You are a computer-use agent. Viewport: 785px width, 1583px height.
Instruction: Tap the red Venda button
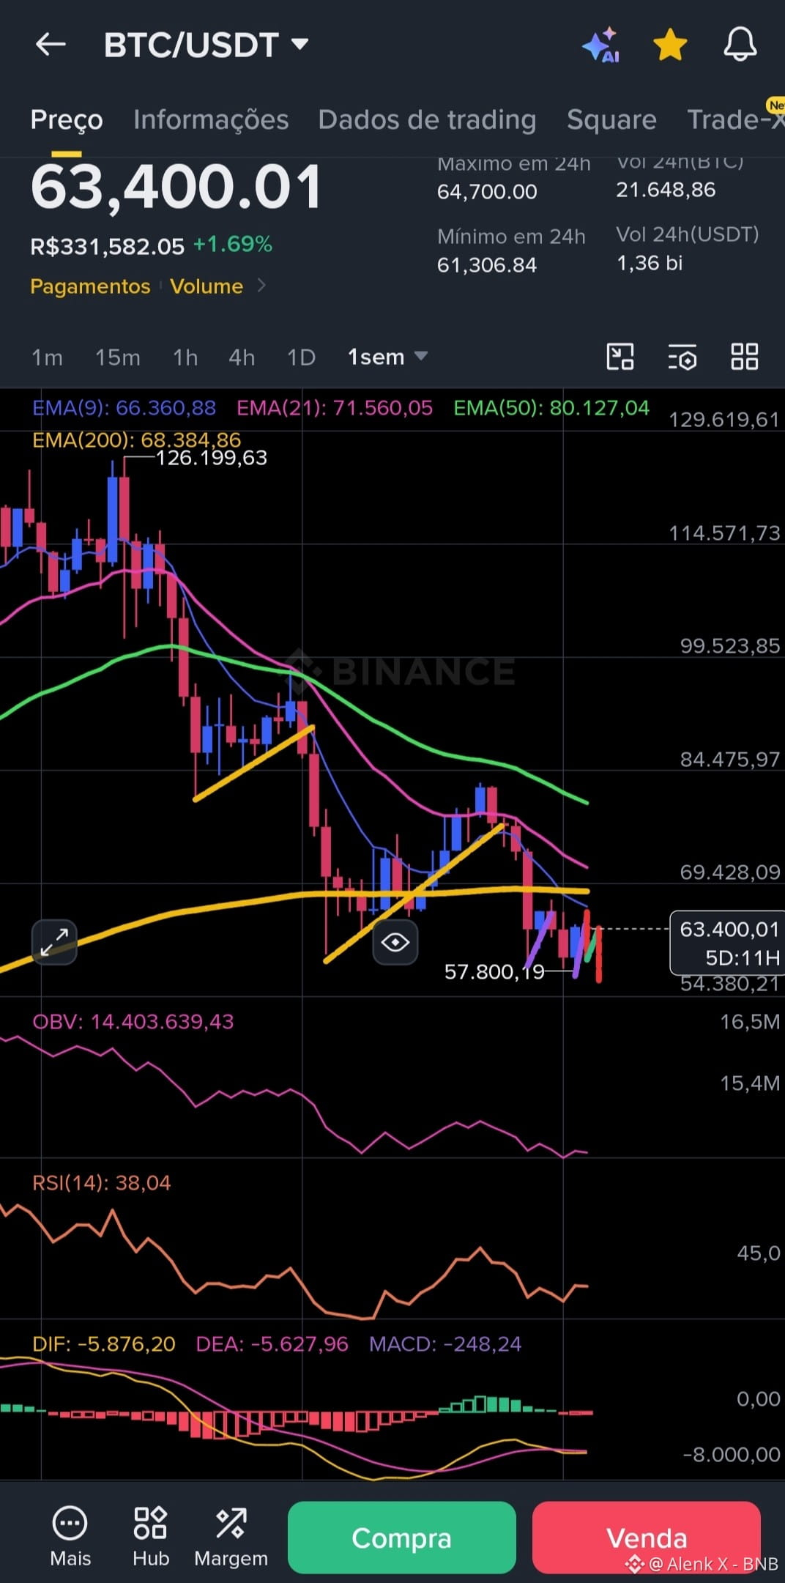(647, 1538)
